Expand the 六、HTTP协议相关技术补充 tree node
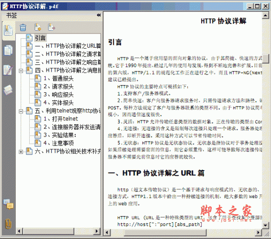The image size is (271, 239). pos(21,152)
